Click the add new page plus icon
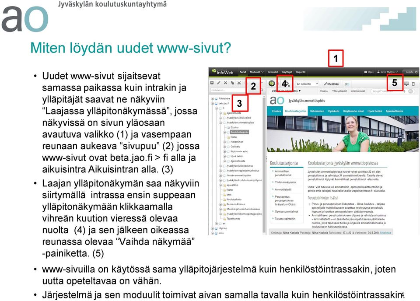This screenshot has height=301, width=420. click(x=212, y=83)
